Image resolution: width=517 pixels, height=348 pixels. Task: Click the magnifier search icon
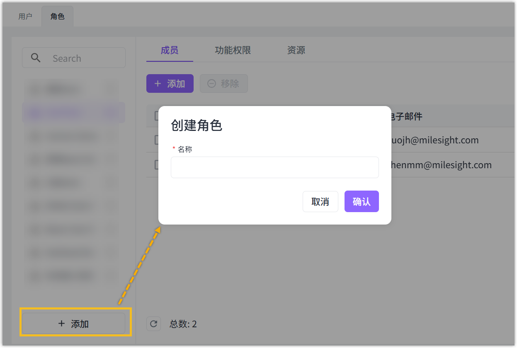(36, 58)
